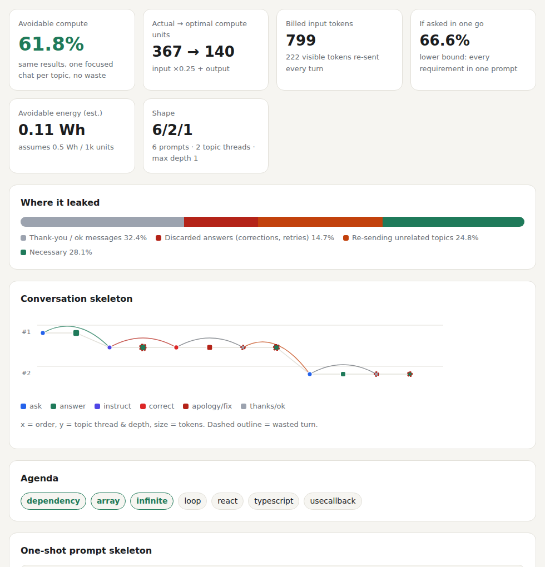Click the 61.8% avoidable compute value
Screen dimensions: 545x567
(51, 44)
